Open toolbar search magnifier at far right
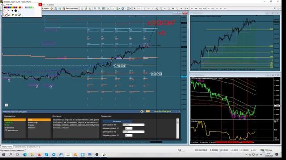Screen dimensions: 286x160 click(x=274, y=8)
